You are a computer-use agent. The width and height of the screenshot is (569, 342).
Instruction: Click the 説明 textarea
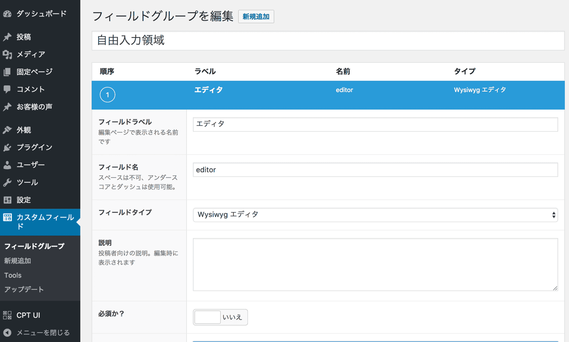[x=375, y=265]
